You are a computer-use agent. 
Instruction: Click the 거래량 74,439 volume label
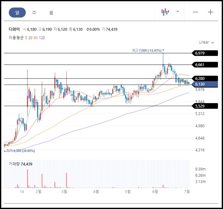(20, 164)
